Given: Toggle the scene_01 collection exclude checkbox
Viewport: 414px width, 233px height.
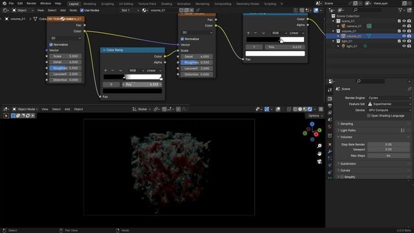Looking at the screenshot, I should (399, 21).
